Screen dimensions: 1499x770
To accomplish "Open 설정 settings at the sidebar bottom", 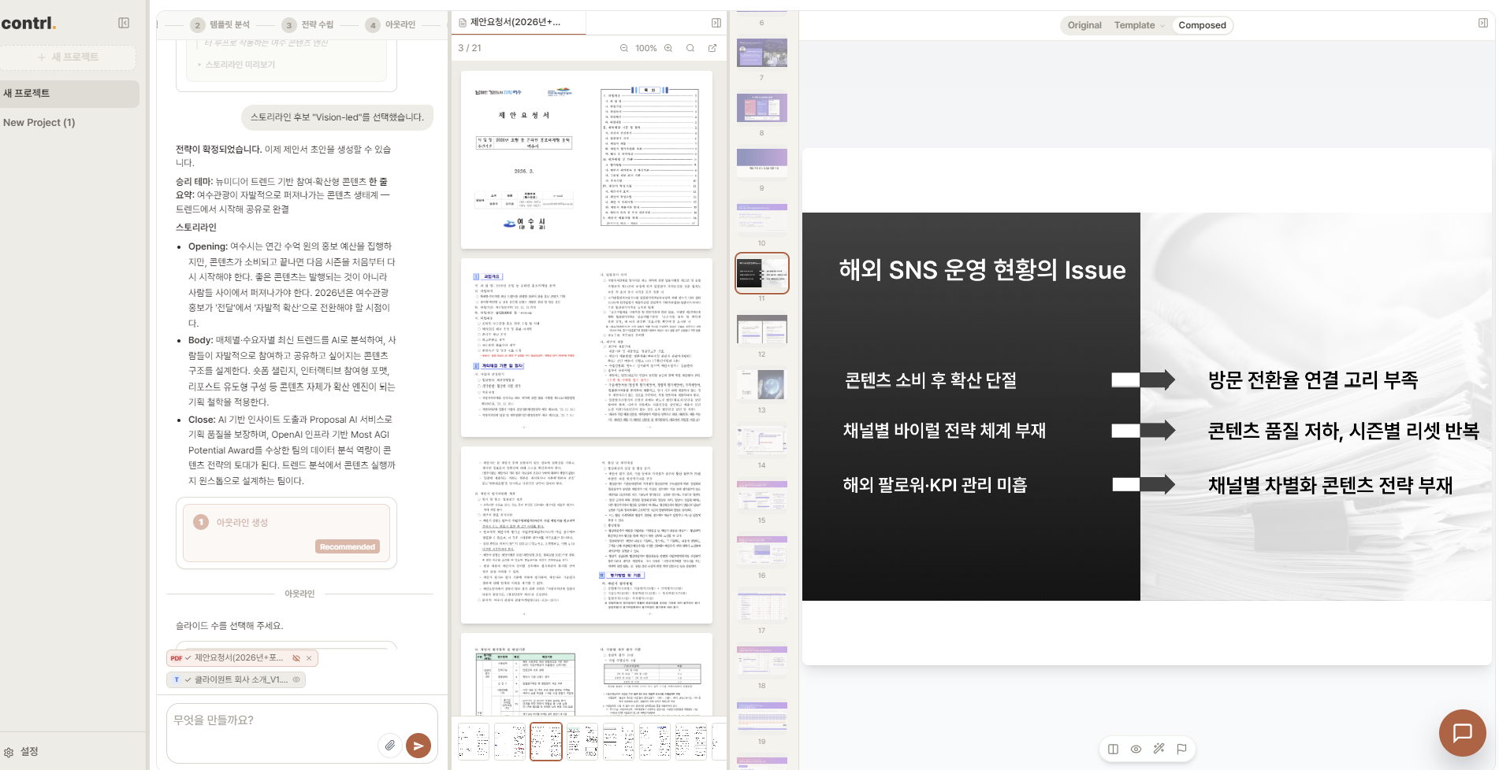I will click(21, 752).
